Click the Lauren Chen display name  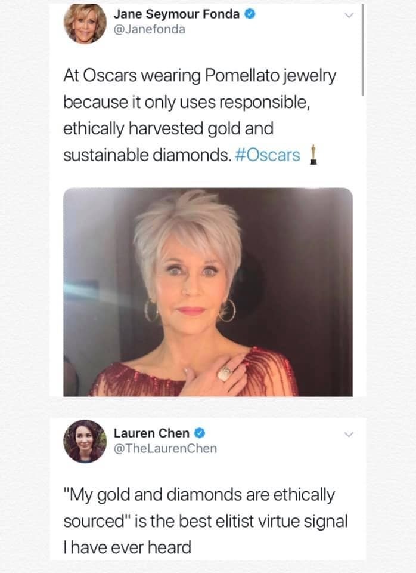pos(152,433)
